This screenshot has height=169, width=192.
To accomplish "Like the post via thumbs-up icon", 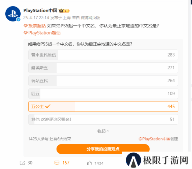I will 89,163.
